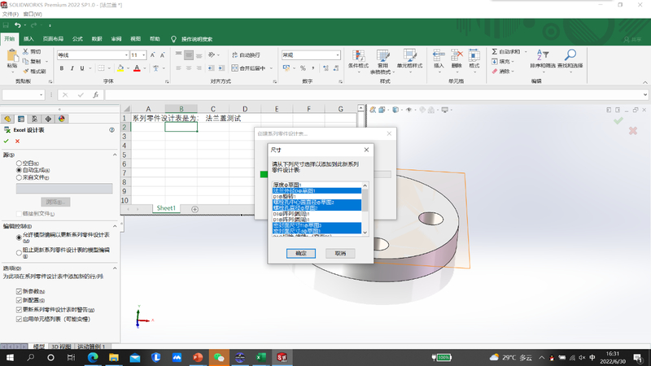Select the blank source radio option
The height and width of the screenshot is (366, 651).
tap(19, 163)
